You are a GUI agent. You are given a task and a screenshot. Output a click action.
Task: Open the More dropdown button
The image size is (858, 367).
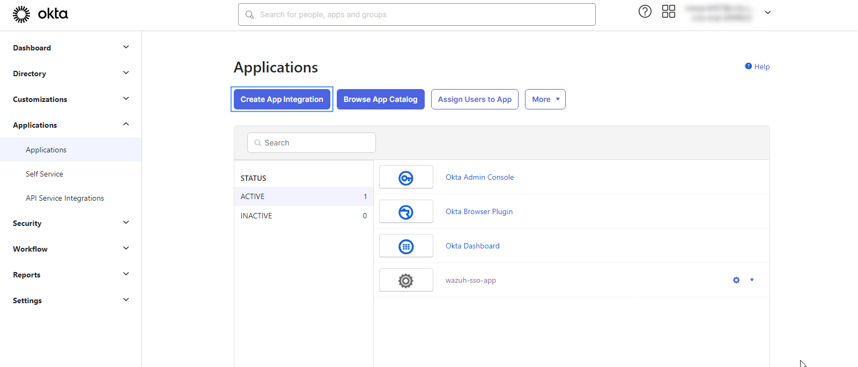tap(545, 99)
